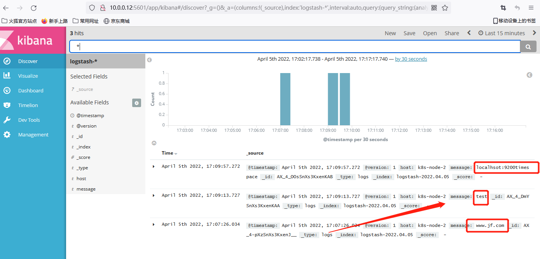
Task: Focus the query search input field
Action: [295, 47]
